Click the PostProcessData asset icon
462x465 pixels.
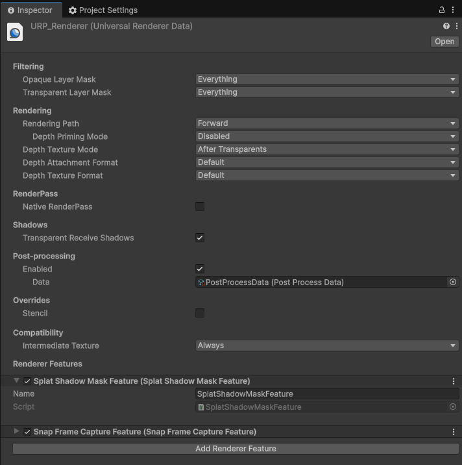(201, 283)
